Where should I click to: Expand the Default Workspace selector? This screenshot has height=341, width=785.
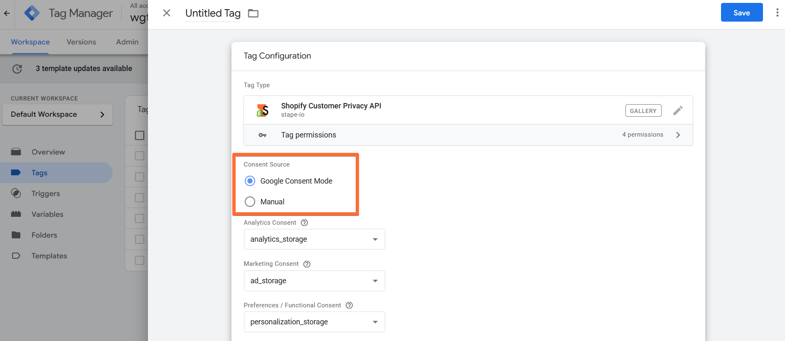click(x=57, y=114)
